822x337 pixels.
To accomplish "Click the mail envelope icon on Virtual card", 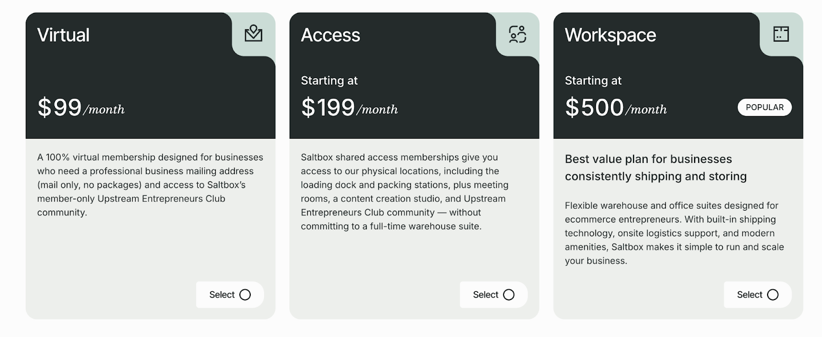I will pos(253,34).
